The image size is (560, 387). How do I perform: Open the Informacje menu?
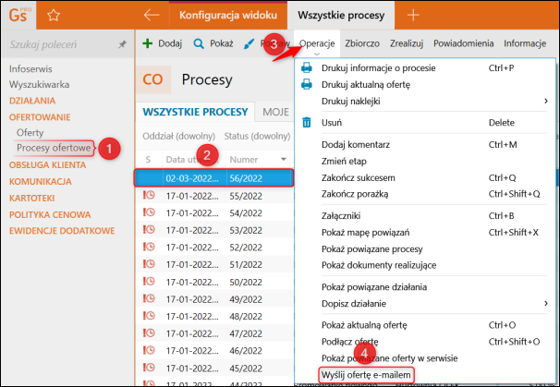point(525,43)
